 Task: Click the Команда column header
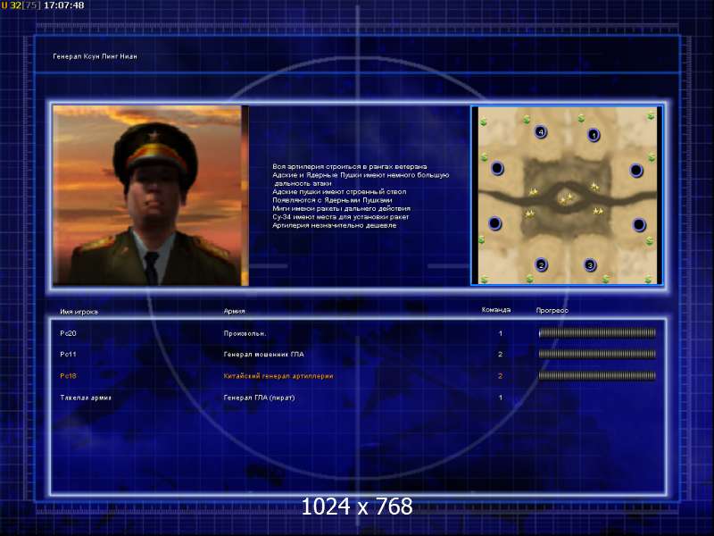pos(496,310)
